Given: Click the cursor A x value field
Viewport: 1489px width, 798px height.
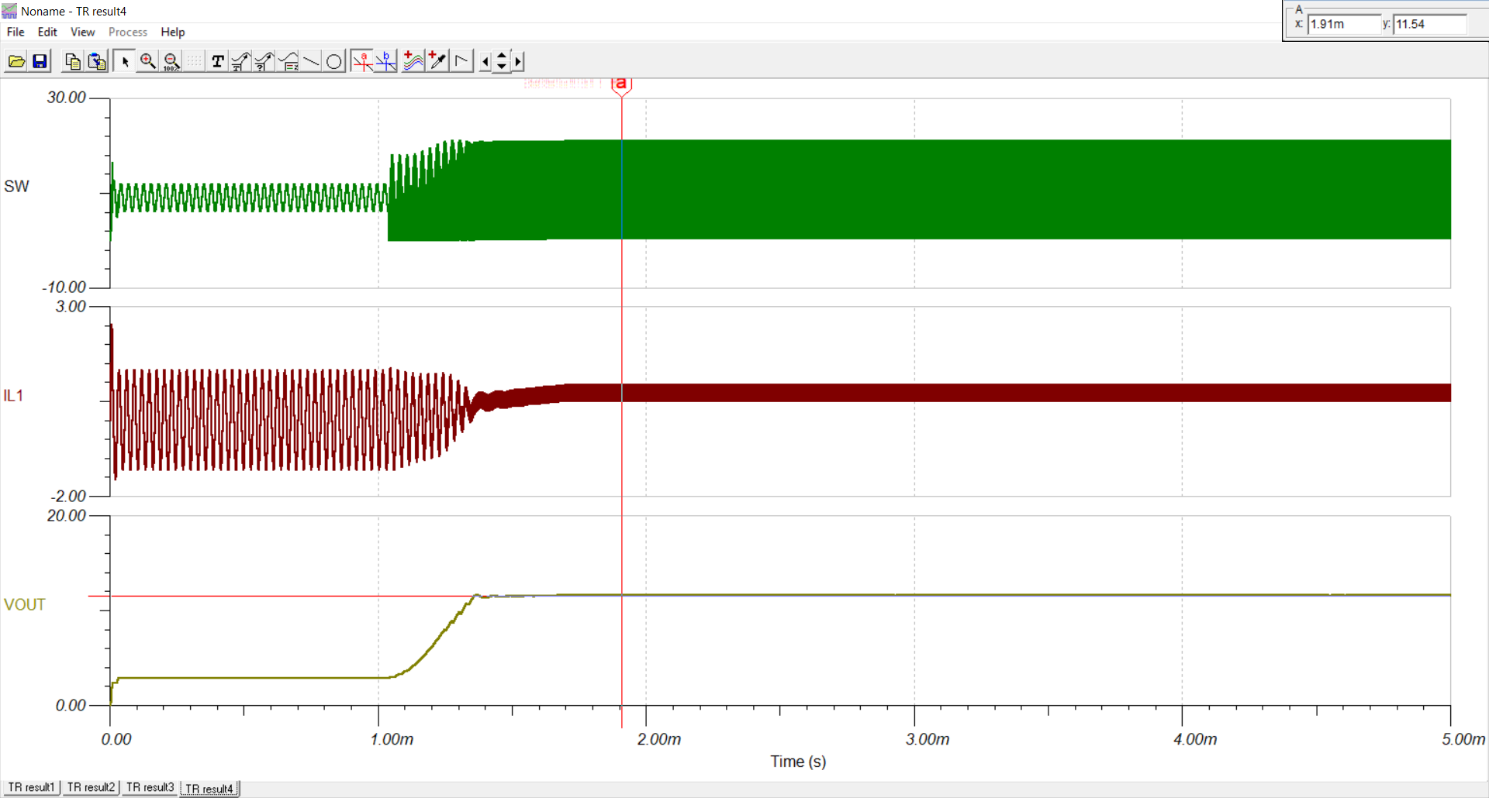Looking at the screenshot, I should 1345,24.
